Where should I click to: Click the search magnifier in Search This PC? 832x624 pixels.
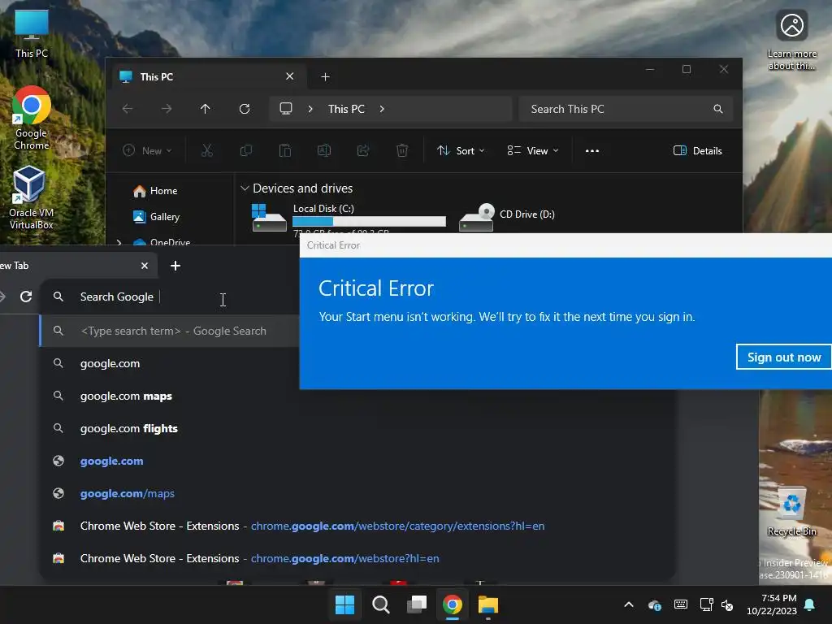point(718,109)
